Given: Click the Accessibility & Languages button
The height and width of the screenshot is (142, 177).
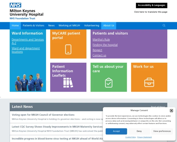Looking at the screenshot, I should pos(152,5).
